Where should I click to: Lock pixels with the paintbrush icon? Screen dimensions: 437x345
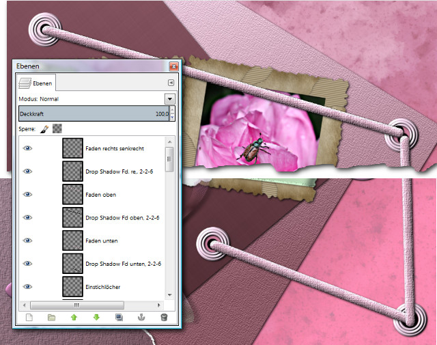[45, 128]
